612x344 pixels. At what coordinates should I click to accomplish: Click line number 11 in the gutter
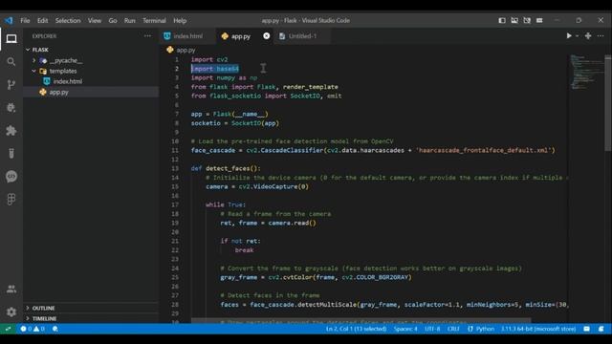(175, 150)
